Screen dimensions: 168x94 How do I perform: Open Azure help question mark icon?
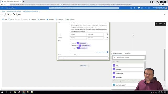click(145, 8)
